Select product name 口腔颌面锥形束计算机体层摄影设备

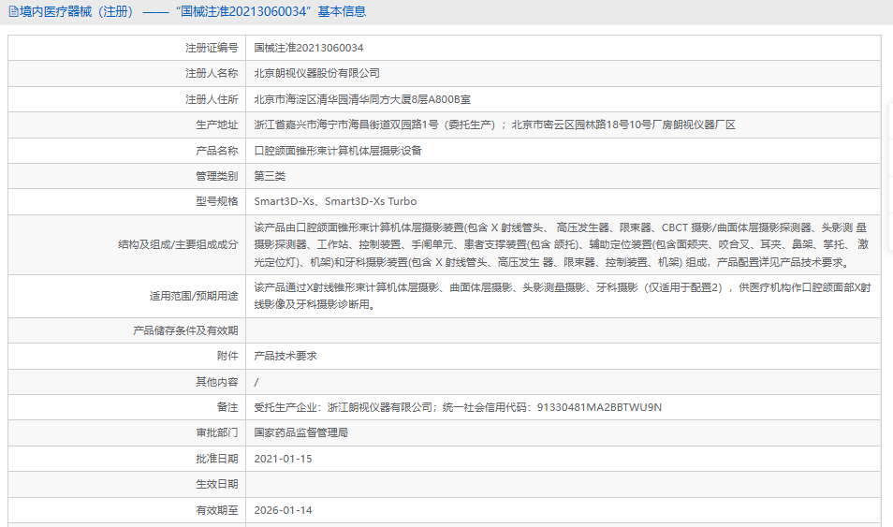(x=338, y=151)
